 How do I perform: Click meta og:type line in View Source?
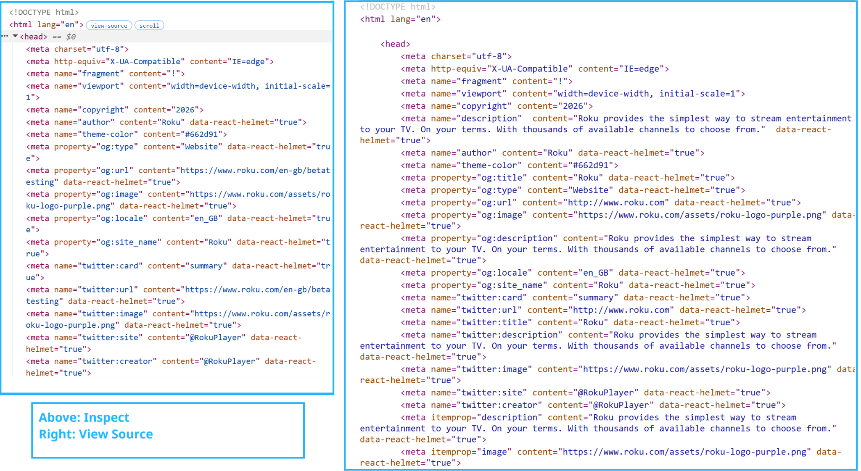coord(573,190)
